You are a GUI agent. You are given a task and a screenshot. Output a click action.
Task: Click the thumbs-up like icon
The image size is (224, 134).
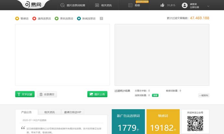(162, 5)
